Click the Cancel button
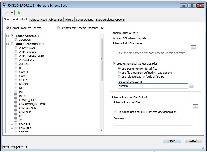 click(193, 141)
